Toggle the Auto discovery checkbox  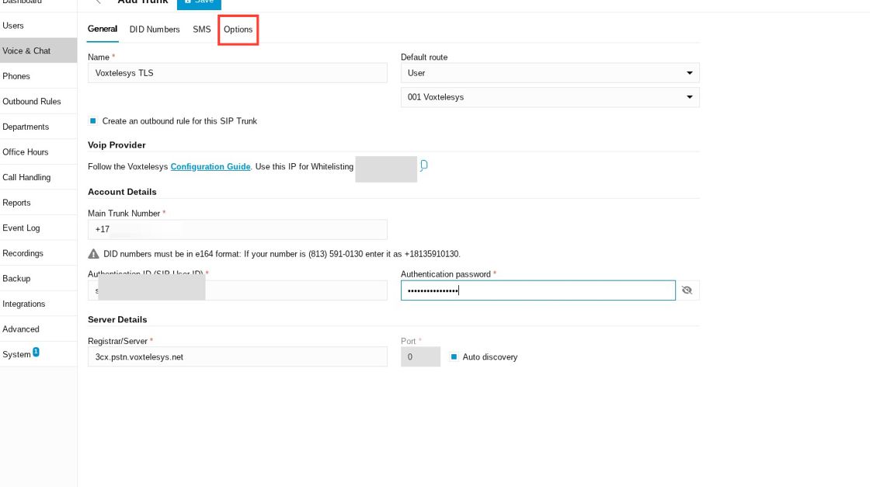click(x=454, y=357)
